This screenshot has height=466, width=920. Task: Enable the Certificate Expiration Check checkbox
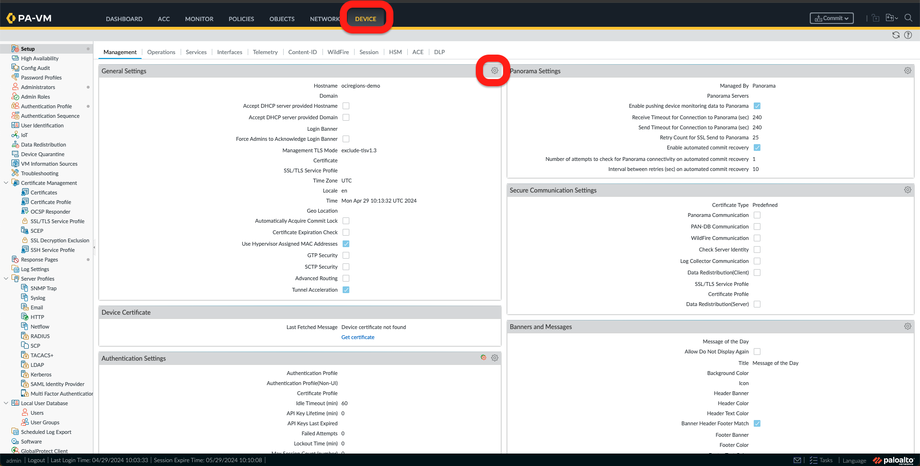coord(346,232)
